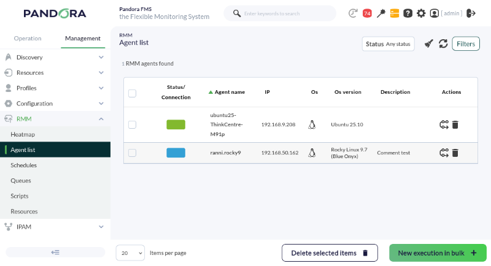
Task: Delete the ubuntu25-ThinkCentre-M91p agent with trash icon
Action: tap(455, 124)
